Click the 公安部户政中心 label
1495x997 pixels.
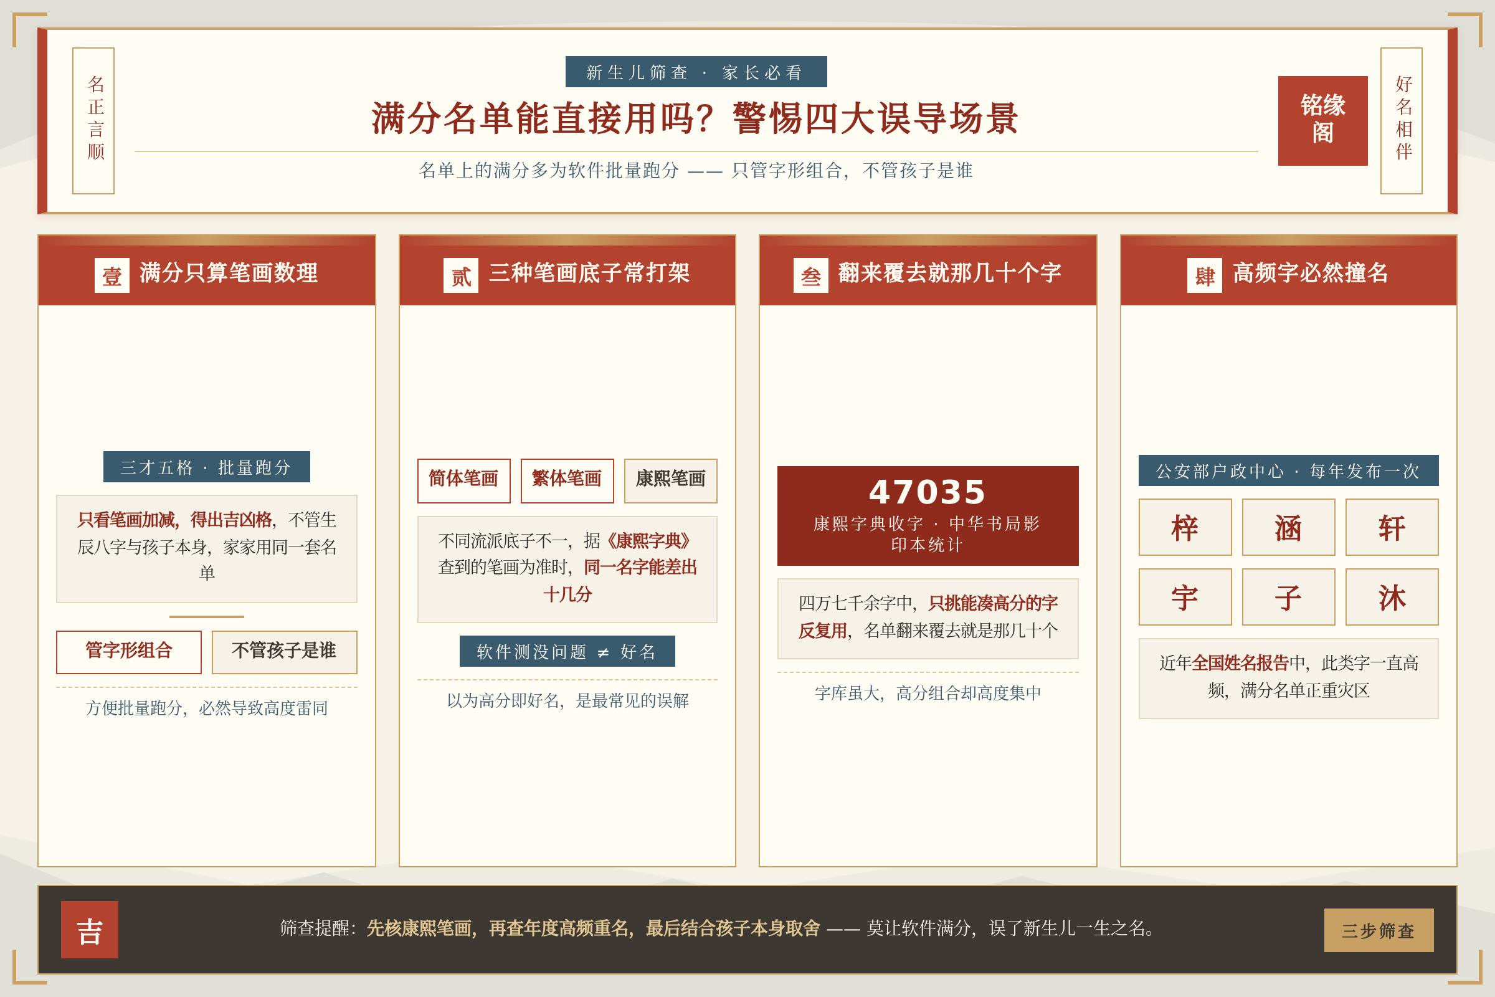pos(1288,470)
